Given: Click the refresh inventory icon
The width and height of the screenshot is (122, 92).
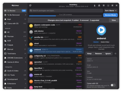Looking at the screenshot, I should [30, 6].
